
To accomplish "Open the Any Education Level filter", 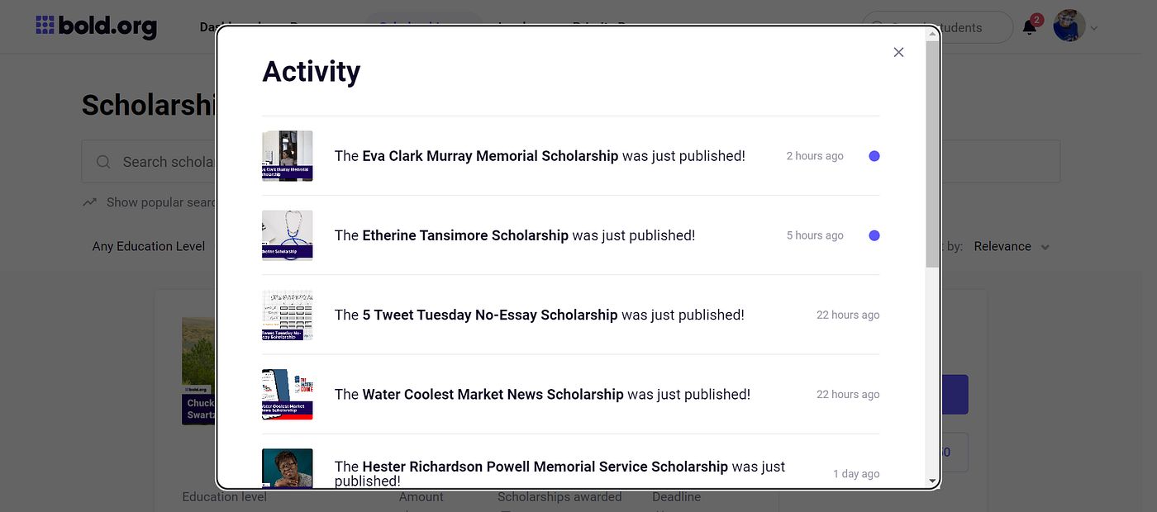I will coord(149,246).
